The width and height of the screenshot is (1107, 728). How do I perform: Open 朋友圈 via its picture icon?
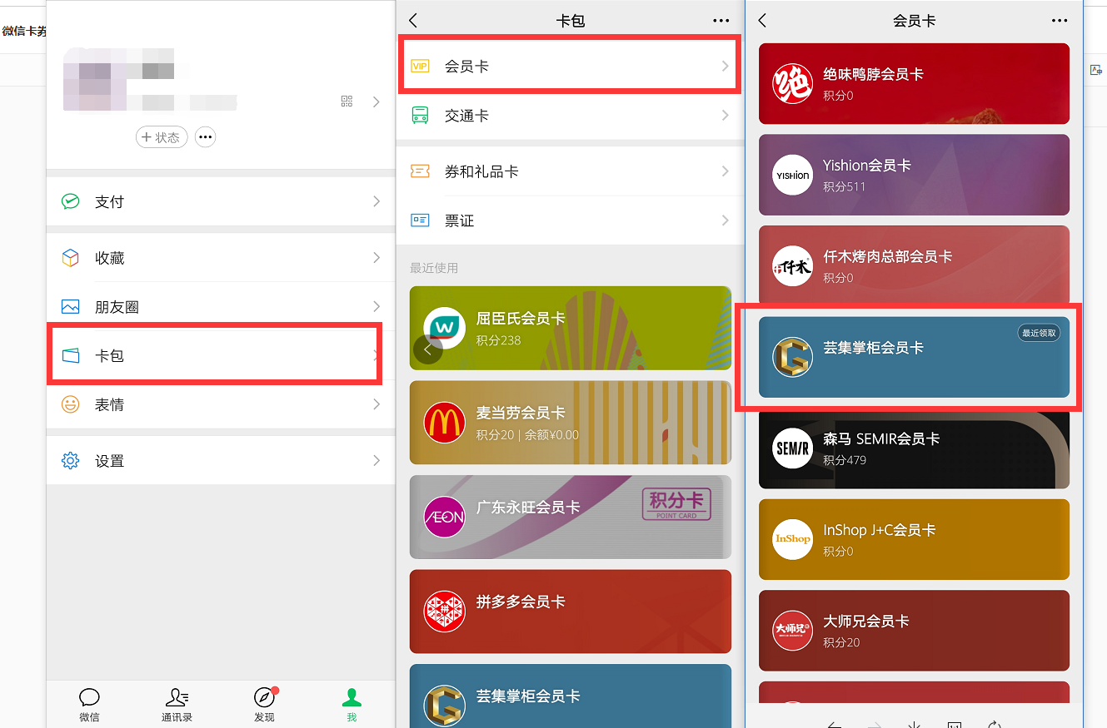point(71,307)
